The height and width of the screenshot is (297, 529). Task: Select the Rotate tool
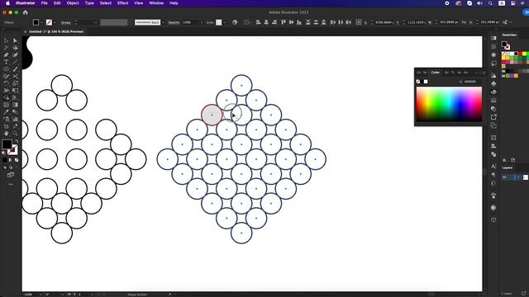(x=6, y=83)
